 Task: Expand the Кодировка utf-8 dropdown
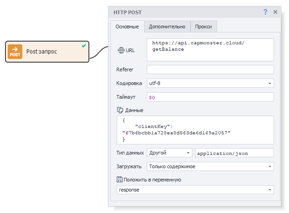tap(270, 84)
